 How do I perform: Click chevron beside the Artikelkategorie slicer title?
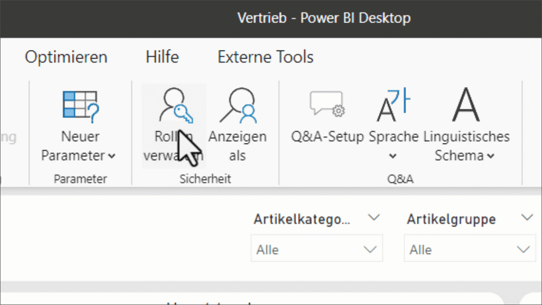pos(374,218)
